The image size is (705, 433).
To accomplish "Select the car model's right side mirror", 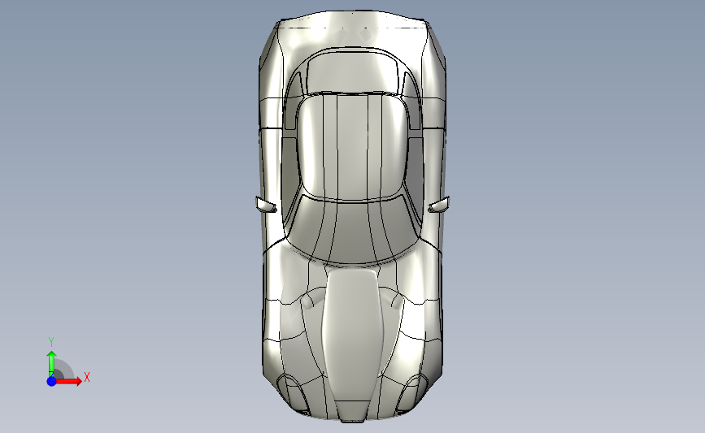I will click(x=439, y=205).
